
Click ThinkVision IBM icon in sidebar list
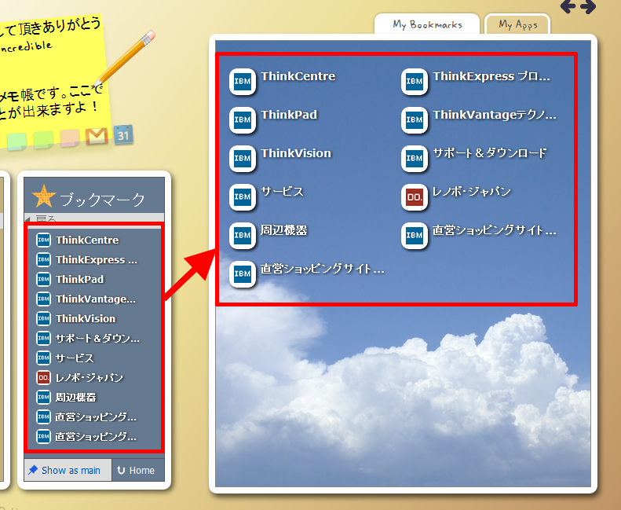[x=43, y=318]
